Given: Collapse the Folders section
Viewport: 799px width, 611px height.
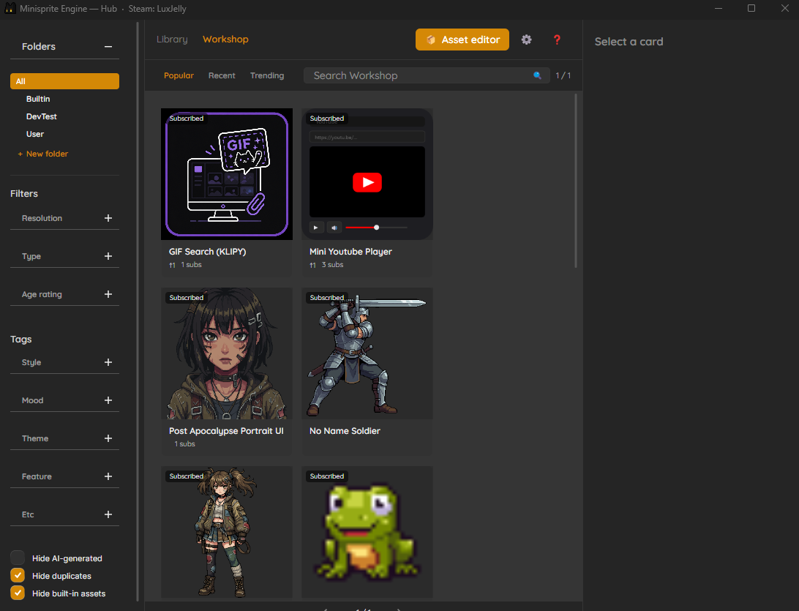Looking at the screenshot, I should (x=108, y=46).
